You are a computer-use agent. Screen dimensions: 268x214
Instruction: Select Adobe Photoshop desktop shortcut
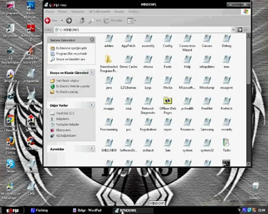(31, 10)
